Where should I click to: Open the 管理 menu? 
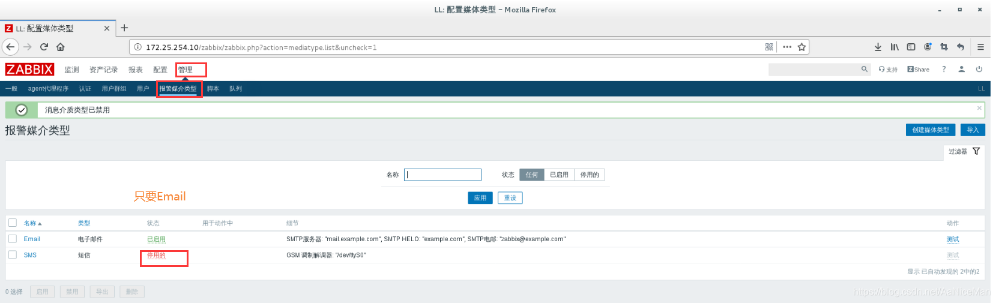pyautogui.click(x=185, y=70)
